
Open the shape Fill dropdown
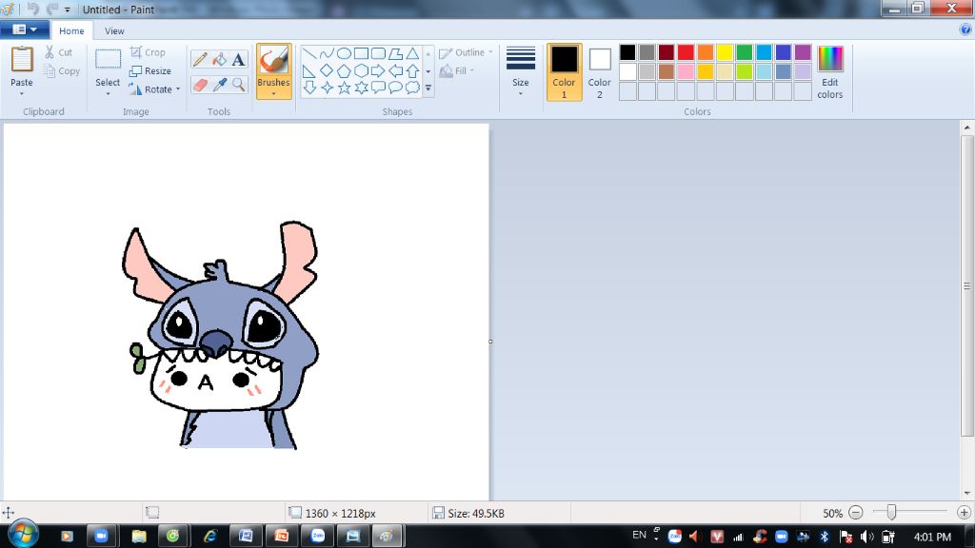[x=457, y=70]
